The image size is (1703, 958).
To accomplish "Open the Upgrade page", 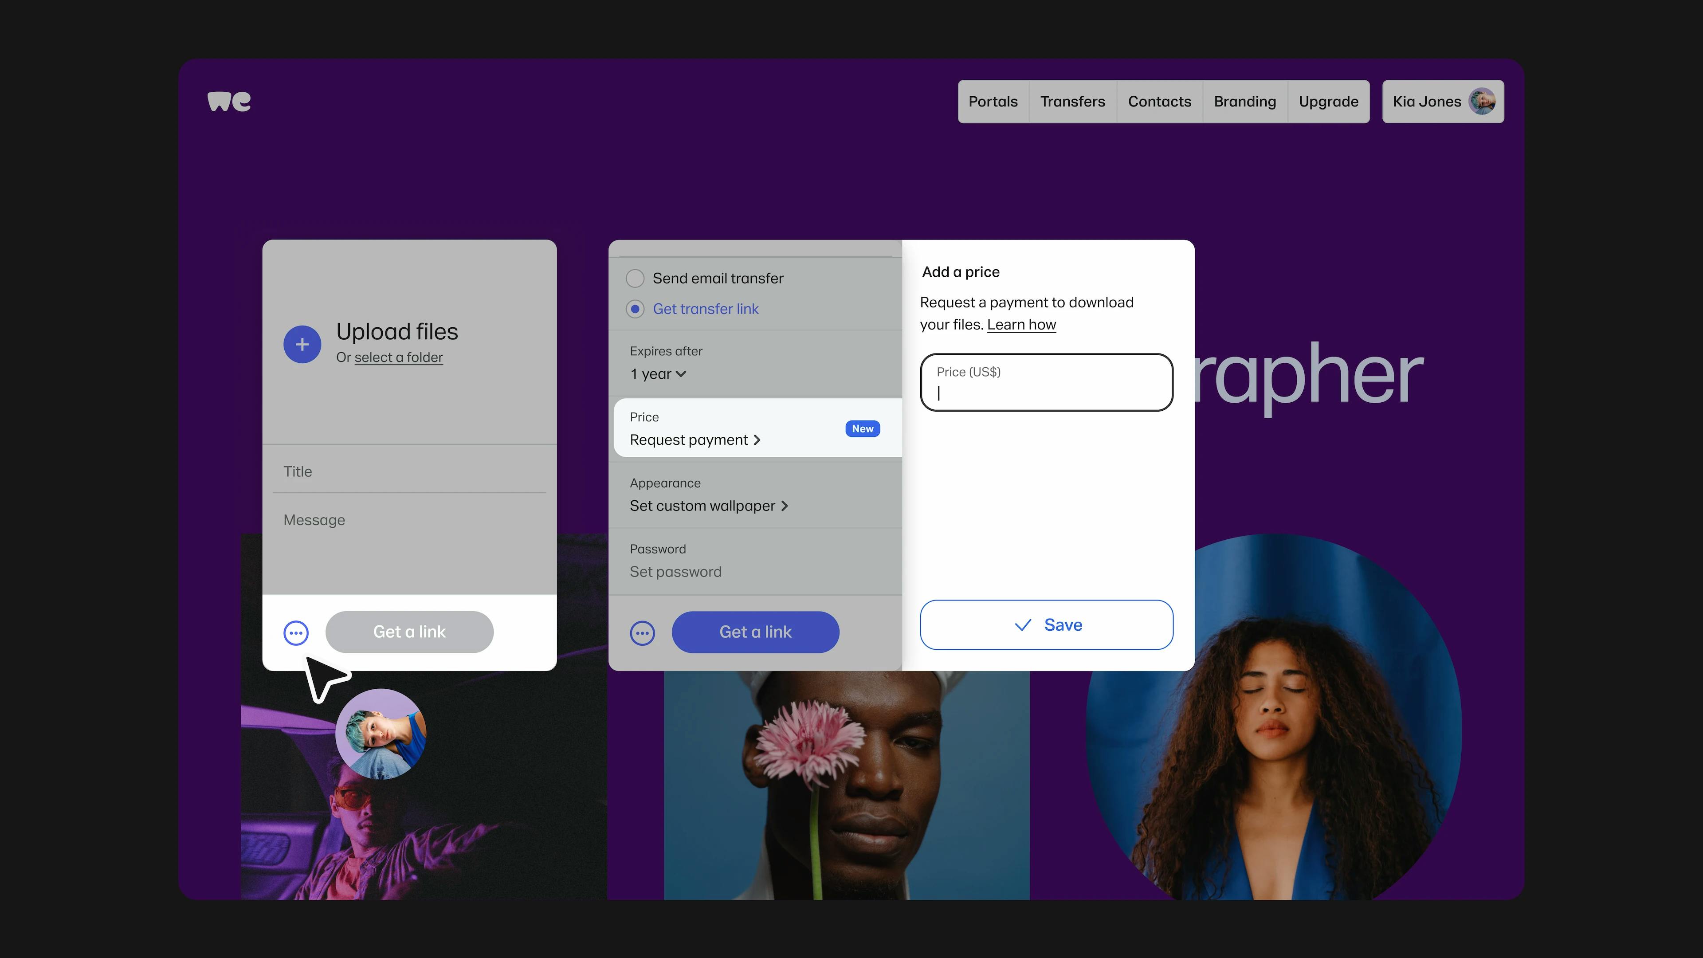I will 1328,101.
